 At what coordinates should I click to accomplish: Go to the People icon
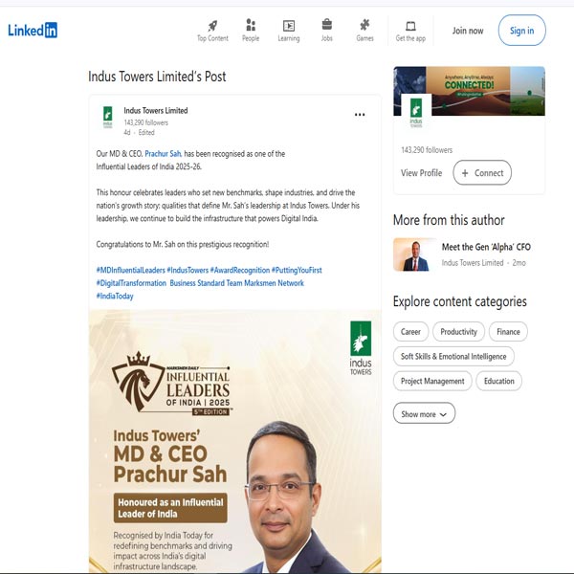pos(251,25)
